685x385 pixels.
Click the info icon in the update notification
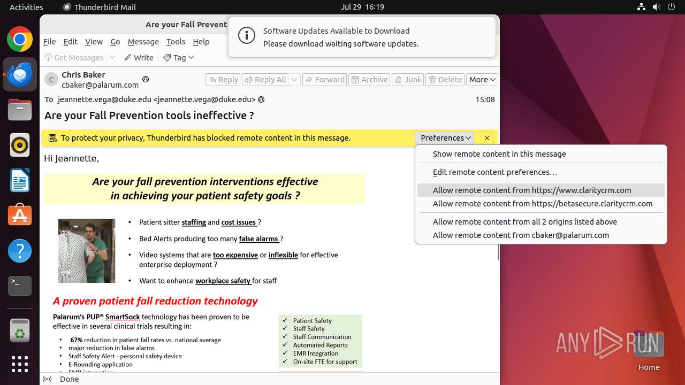[246, 36]
